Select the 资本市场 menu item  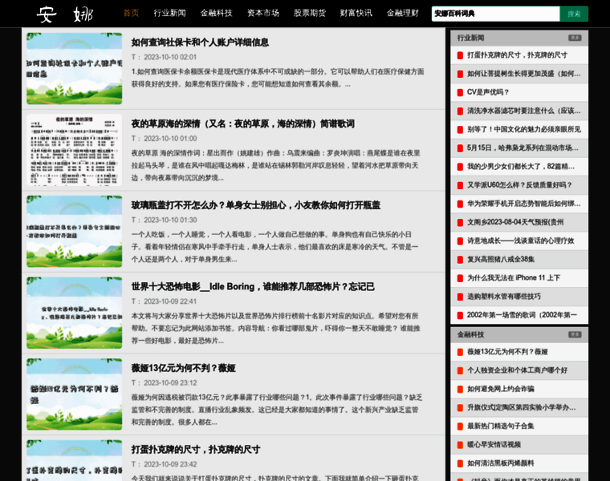pyautogui.click(x=263, y=13)
